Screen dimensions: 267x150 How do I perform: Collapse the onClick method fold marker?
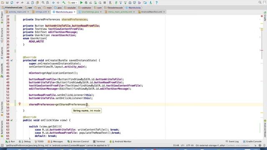[x=16, y=120]
